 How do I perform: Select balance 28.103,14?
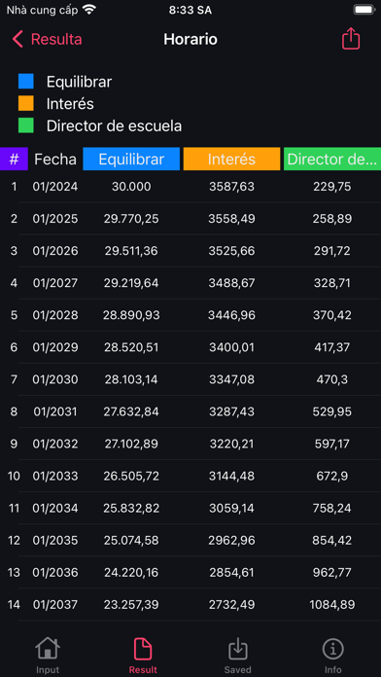coord(131,379)
